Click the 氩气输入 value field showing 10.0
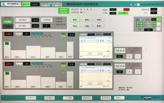 coord(35,20)
